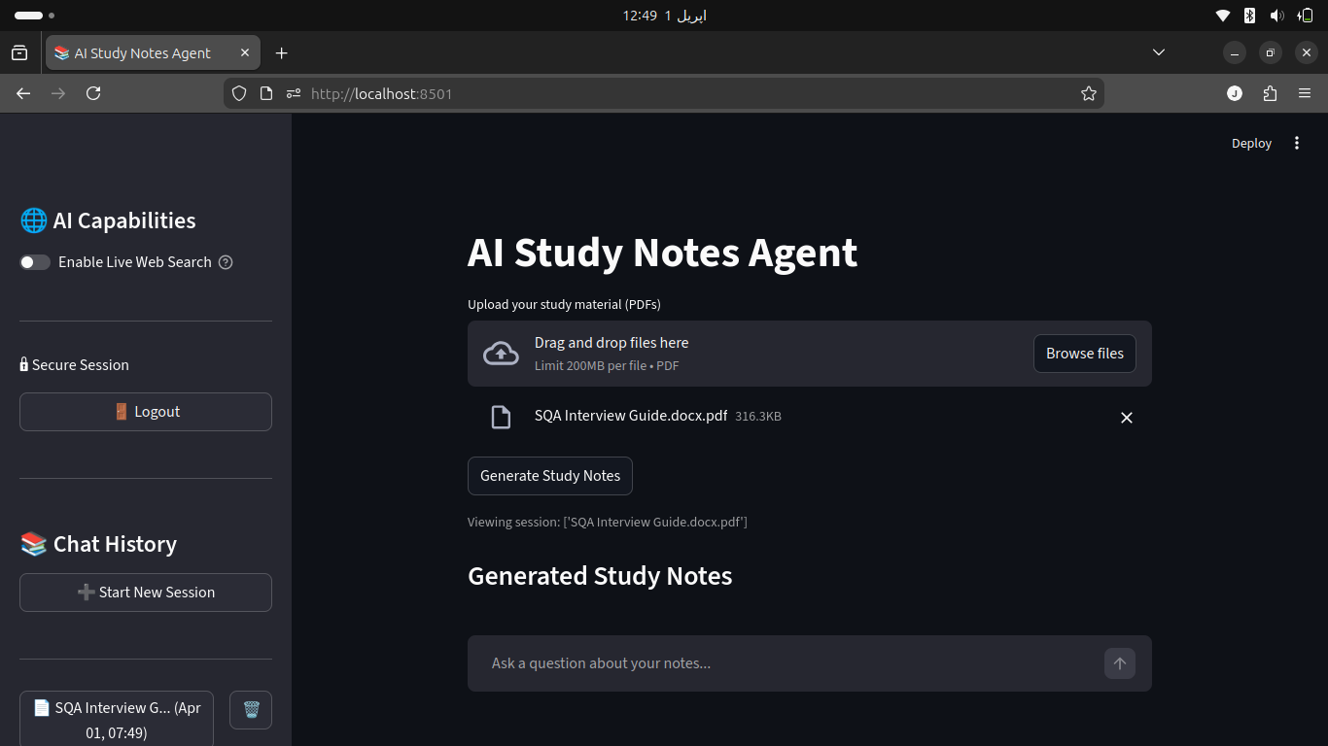Click the Secure Session label
This screenshot has height=746, width=1328.
click(x=75, y=365)
